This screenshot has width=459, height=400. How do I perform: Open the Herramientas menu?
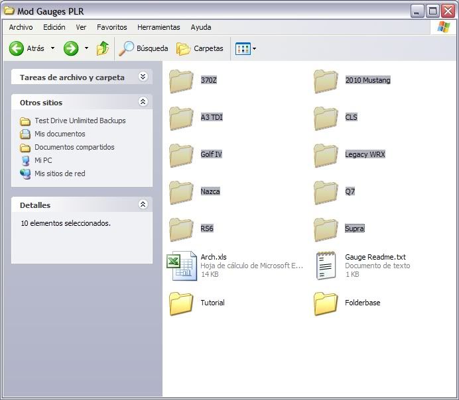(159, 27)
